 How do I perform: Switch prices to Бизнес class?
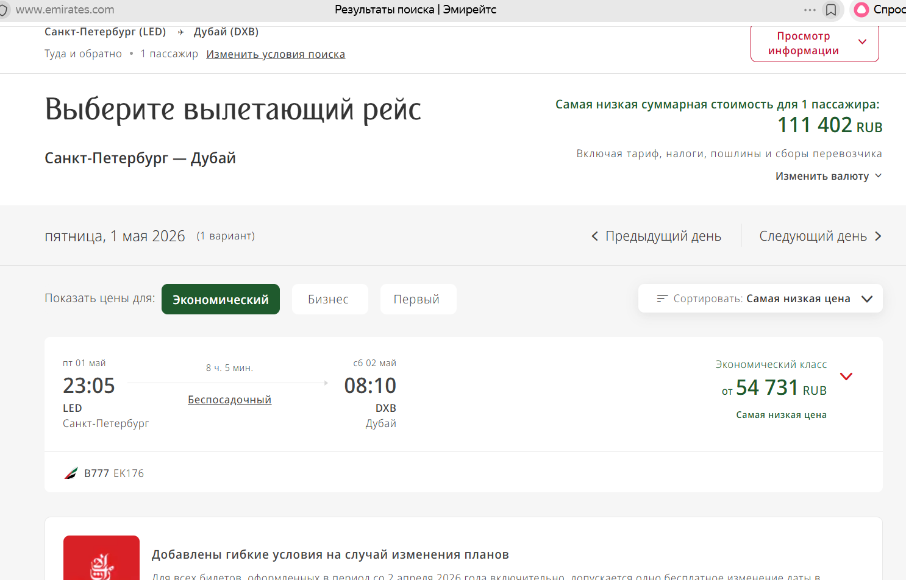click(329, 299)
